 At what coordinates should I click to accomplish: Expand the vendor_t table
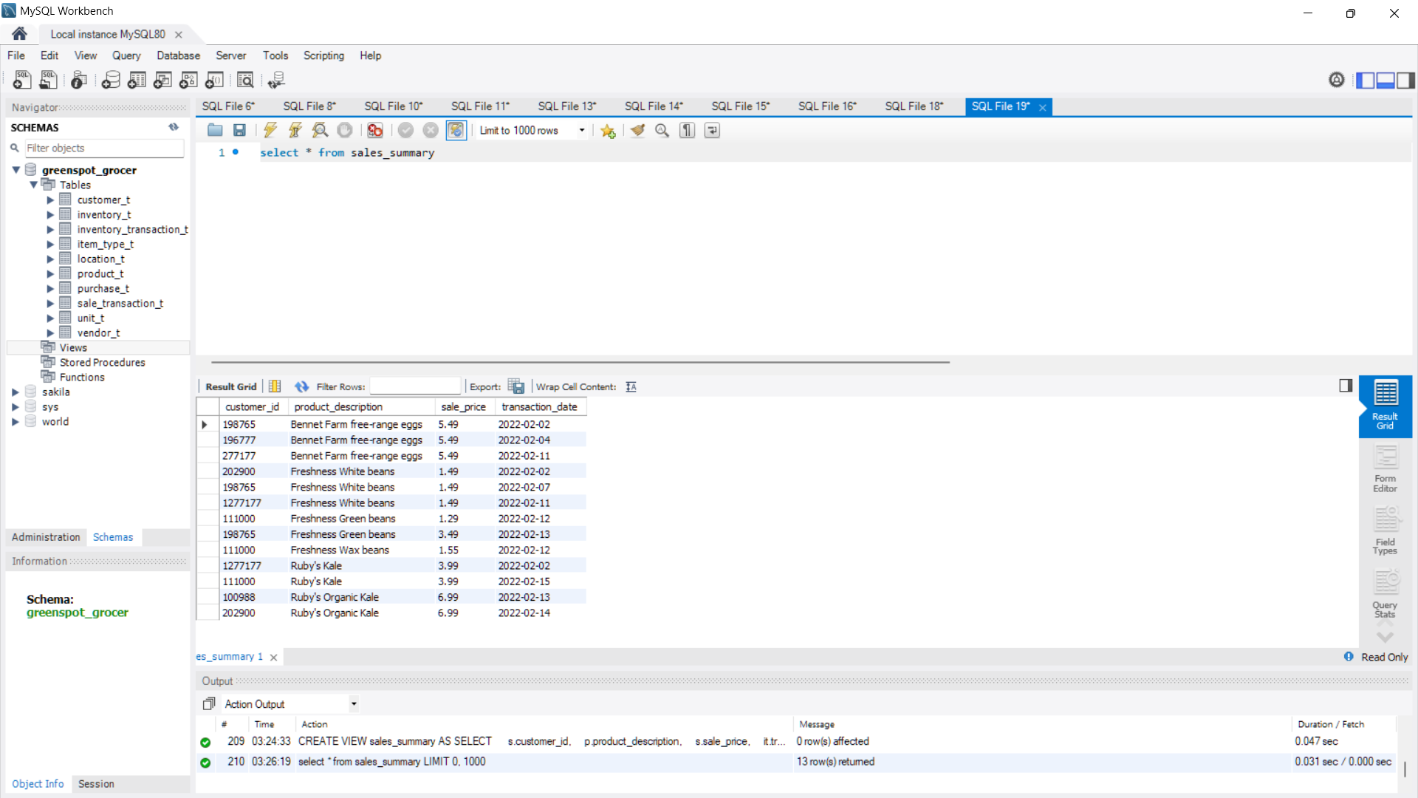pyautogui.click(x=50, y=333)
